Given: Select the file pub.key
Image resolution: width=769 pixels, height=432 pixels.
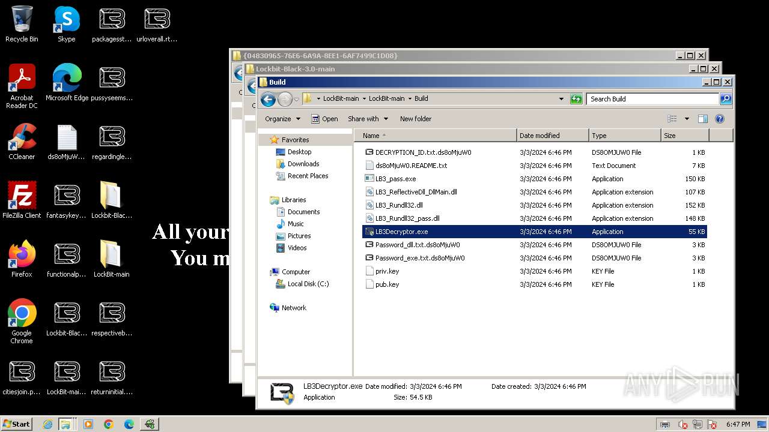Looking at the screenshot, I should pos(535,284).
